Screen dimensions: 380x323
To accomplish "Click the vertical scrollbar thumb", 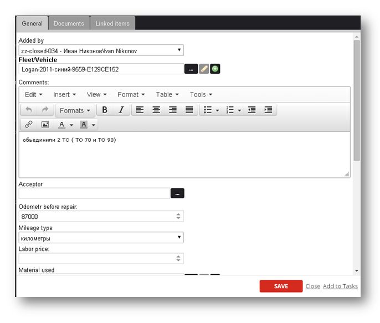I will point(357,101).
